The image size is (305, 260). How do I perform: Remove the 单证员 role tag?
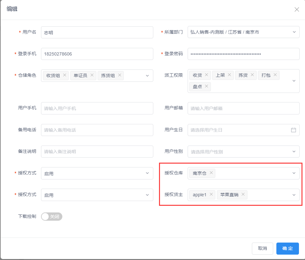92,75
